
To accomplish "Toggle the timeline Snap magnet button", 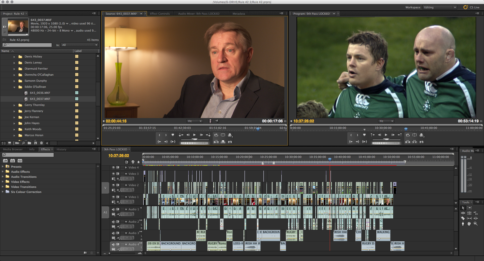I will (x=127, y=162).
